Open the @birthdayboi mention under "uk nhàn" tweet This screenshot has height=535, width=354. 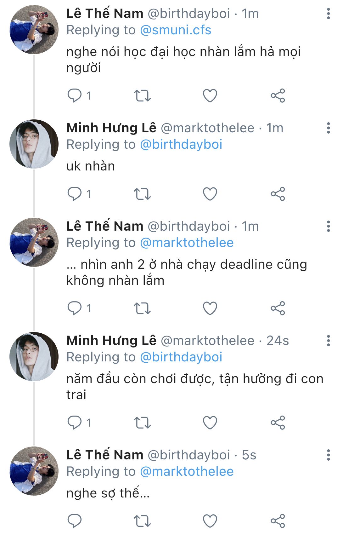(x=181, y=145)
